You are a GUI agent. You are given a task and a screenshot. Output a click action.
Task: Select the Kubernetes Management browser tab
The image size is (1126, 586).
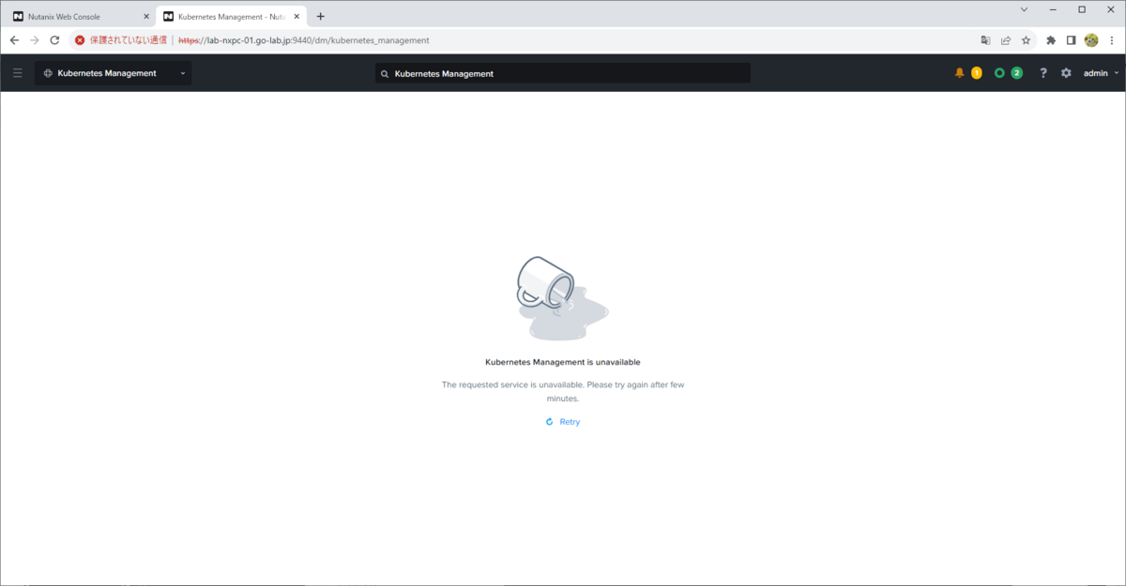coord(230,16)
